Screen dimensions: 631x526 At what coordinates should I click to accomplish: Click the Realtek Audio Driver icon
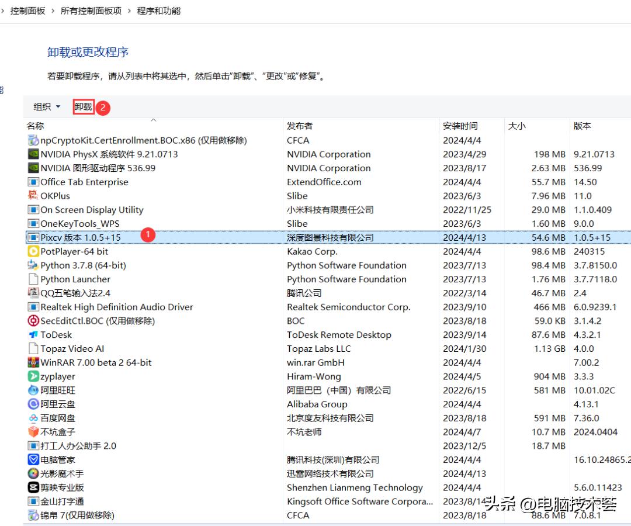click(x=33, y=307)
